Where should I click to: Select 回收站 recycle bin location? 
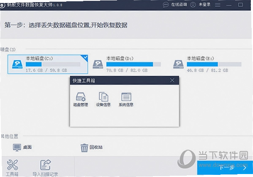[92, 147]
